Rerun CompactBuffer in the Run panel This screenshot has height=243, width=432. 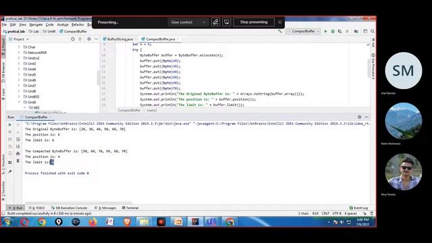click(x=10, y=125)
